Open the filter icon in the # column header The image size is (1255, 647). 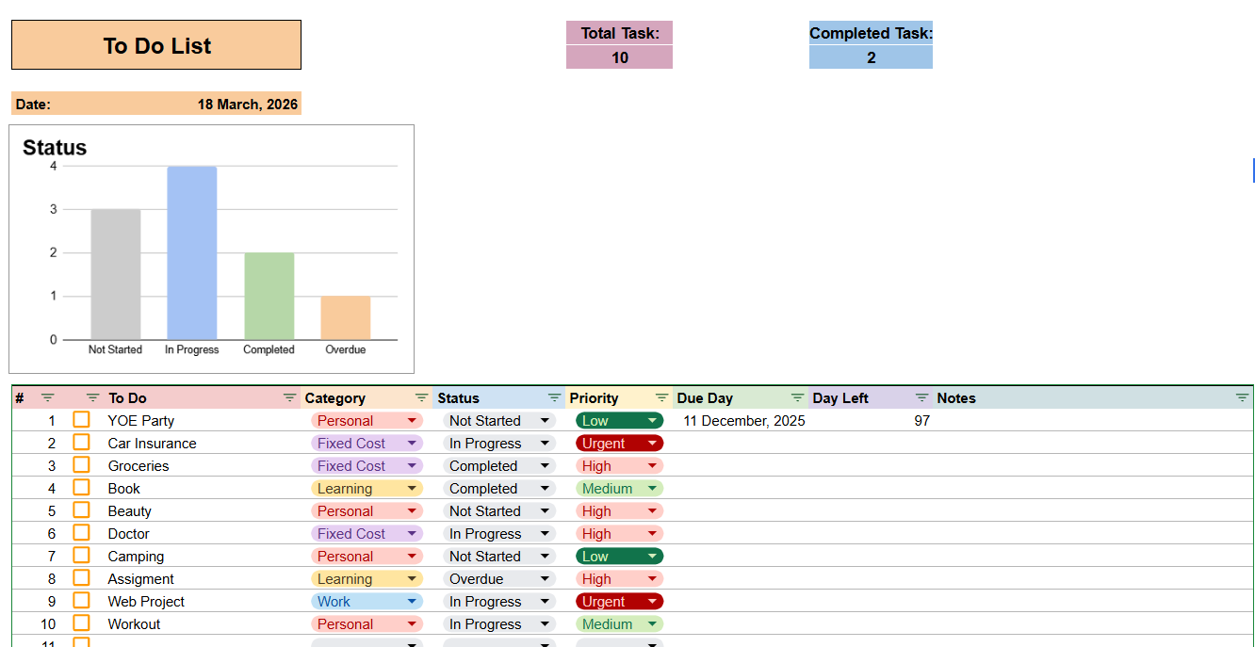[x=48, y=398]
